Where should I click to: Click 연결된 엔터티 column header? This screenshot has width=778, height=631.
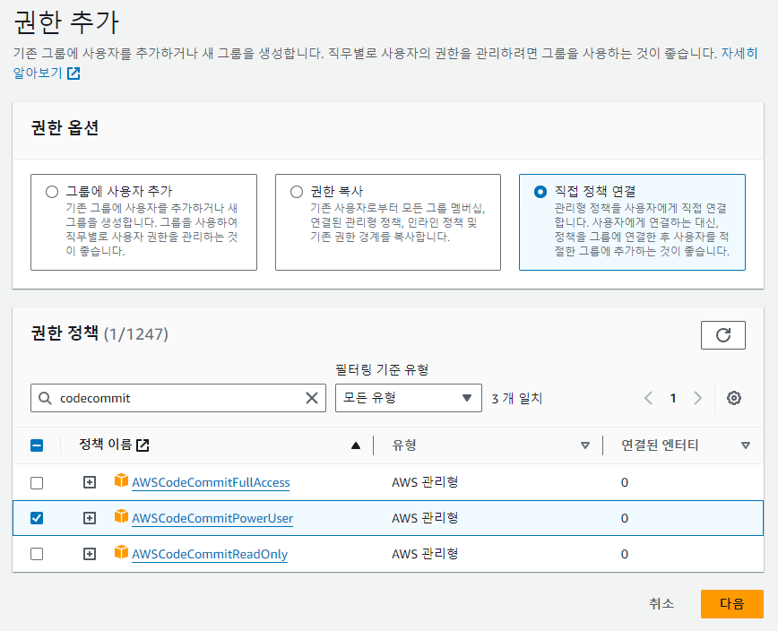tap(660, 445)
